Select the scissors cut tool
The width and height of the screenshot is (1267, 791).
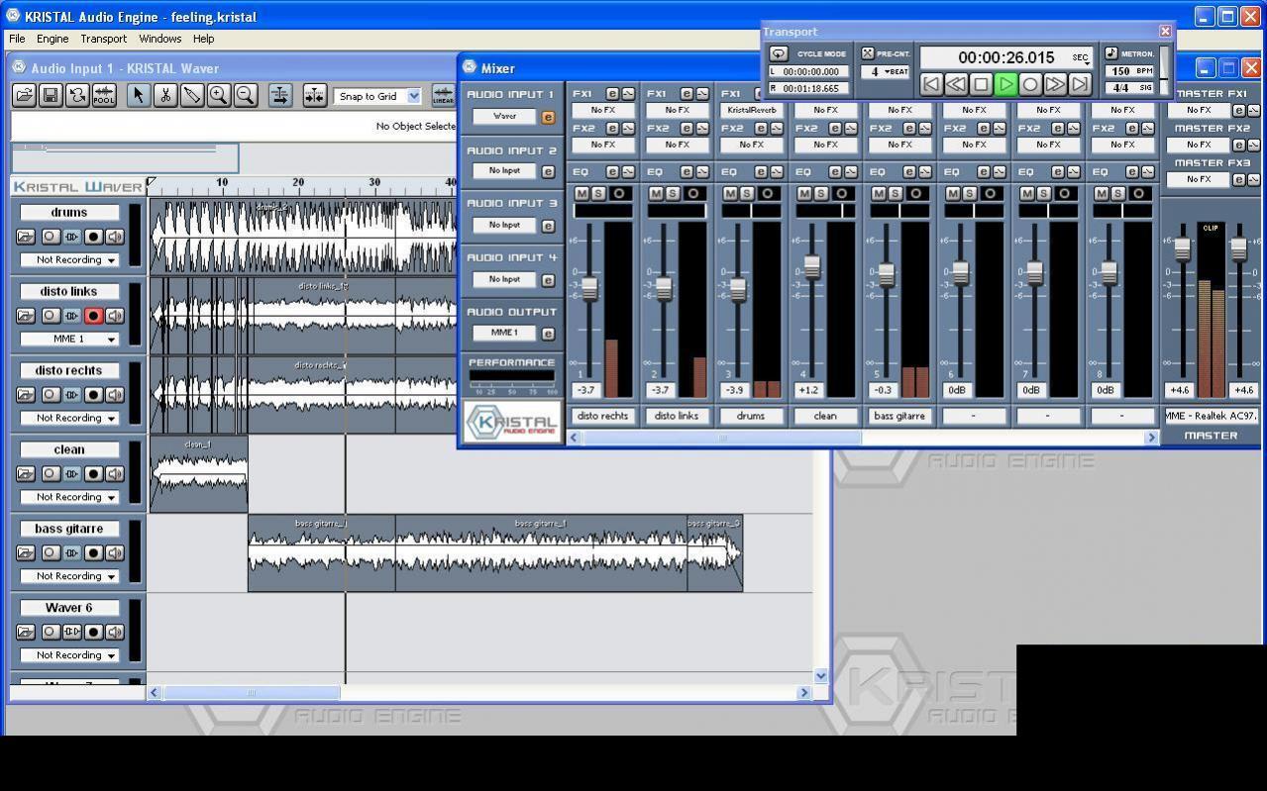tap(165, 96)
